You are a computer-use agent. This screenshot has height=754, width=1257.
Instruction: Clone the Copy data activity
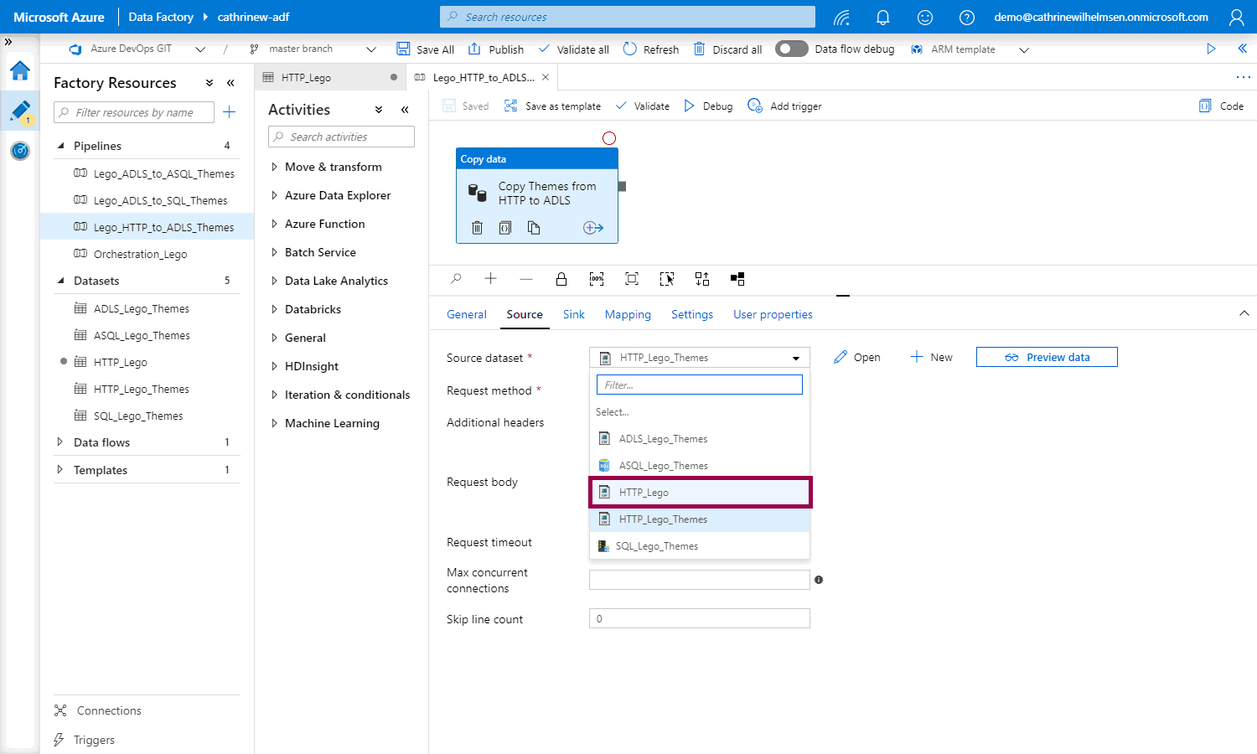(x=534, y=228)
